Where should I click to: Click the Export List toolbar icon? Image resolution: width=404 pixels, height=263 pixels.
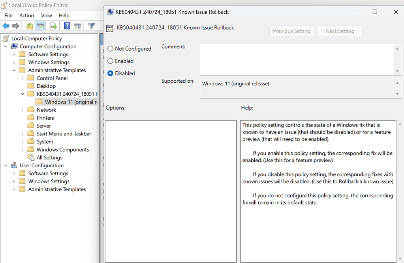pos(53,26)
